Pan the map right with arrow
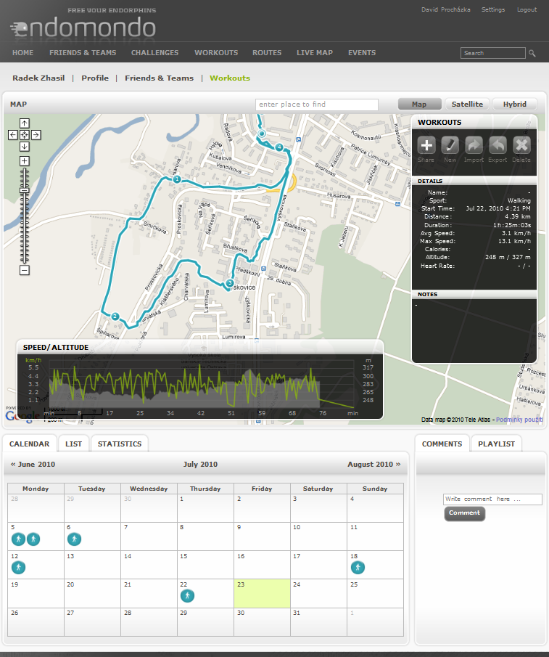The image size is (549, 657). tap(36, 135)
